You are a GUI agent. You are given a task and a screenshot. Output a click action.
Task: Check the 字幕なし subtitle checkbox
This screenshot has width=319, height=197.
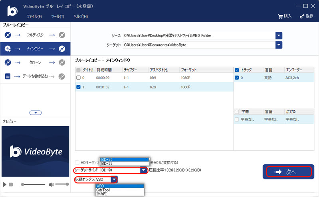(x=237, y=119)
